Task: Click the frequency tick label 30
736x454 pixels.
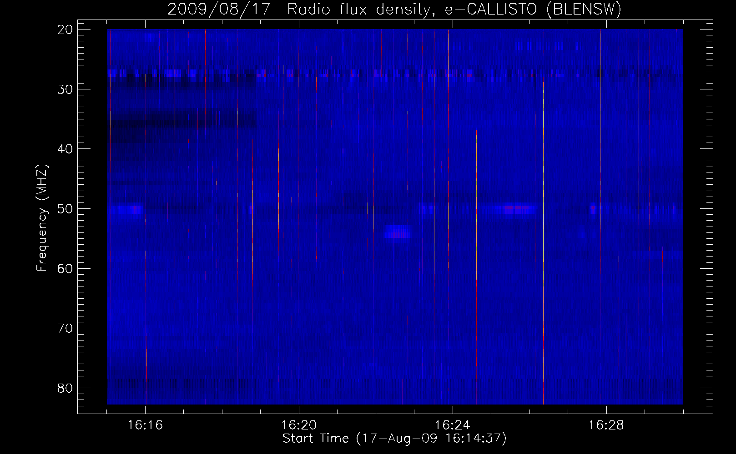Action: coord(66,89)
